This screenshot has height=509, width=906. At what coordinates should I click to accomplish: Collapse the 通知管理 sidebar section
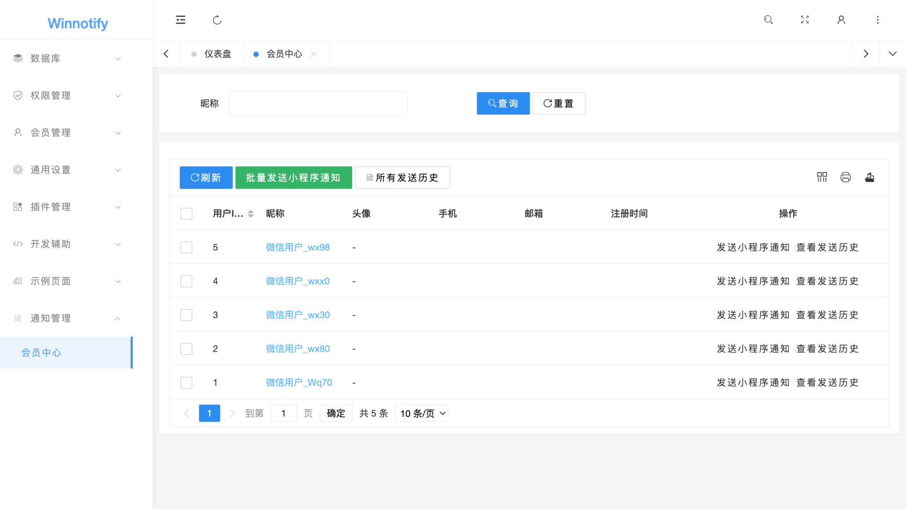pyautogui.click(x=66, y=318)
